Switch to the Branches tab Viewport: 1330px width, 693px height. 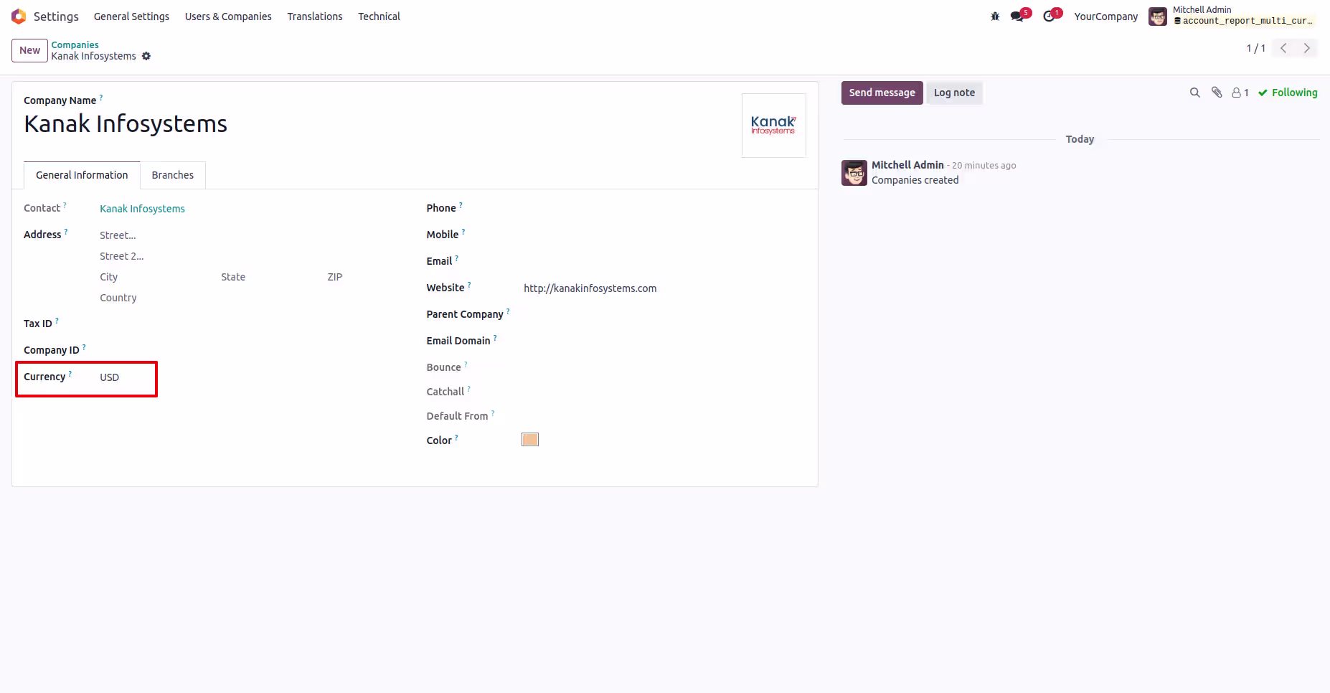(173, 175)
